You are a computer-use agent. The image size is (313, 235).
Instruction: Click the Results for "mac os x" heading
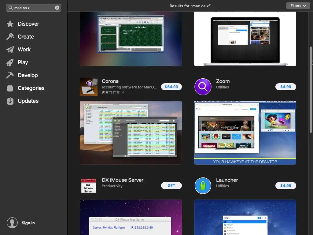190,6
